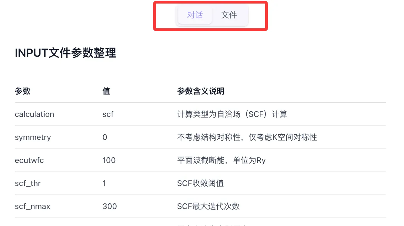Image resolution: width=404 pixels, height=226 pixels.
Task: Click the 值 column header
Action: coord(106,91)
